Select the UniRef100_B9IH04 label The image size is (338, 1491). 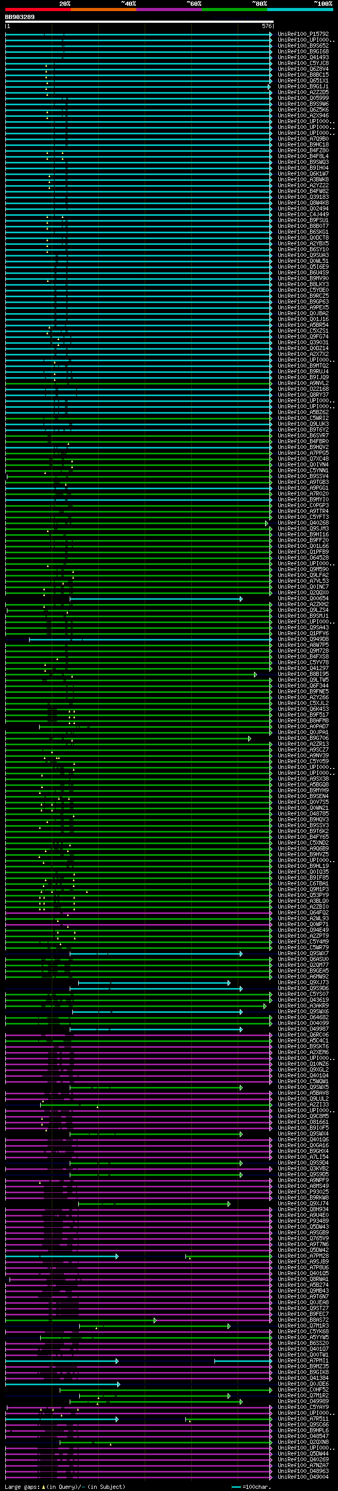pos(303,168)
